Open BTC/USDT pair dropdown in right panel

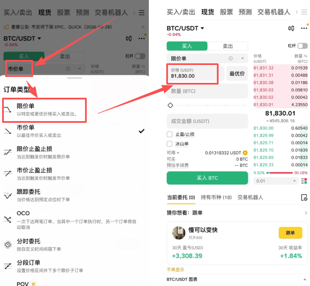pos(185,28)
